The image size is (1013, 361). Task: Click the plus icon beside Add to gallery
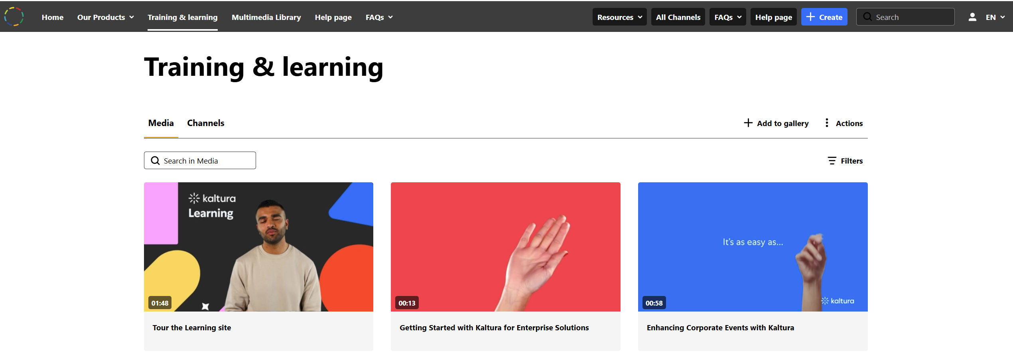(x=748, y=123)
